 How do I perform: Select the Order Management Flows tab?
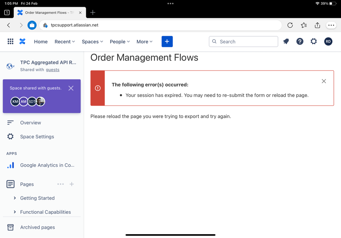(50, 13)
